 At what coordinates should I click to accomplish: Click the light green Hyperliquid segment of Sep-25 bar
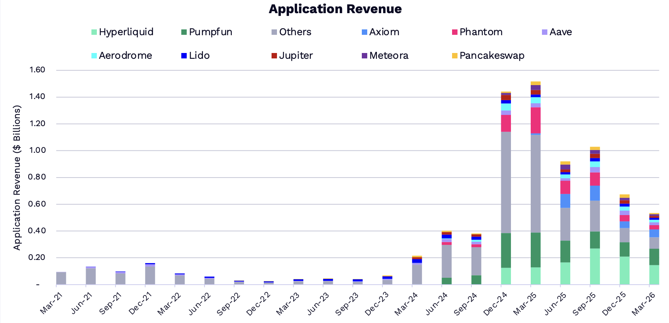coord(595,267)
